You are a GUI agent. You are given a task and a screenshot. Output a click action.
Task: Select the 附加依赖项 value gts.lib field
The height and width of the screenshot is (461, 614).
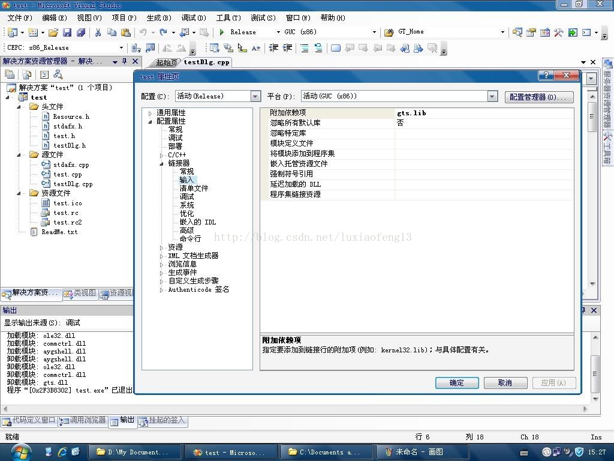click(x=484, y=113)
